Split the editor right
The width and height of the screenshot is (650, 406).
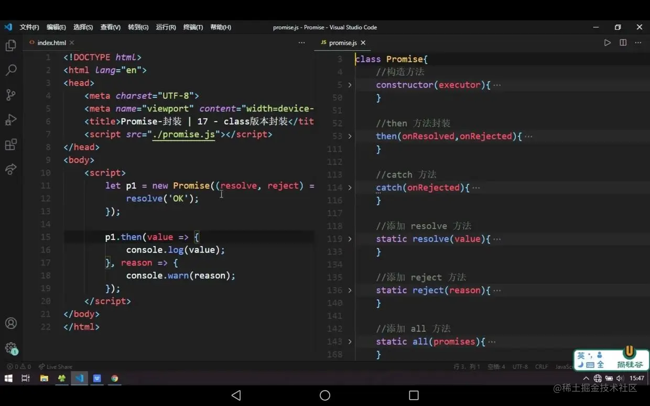pos(623,42)
